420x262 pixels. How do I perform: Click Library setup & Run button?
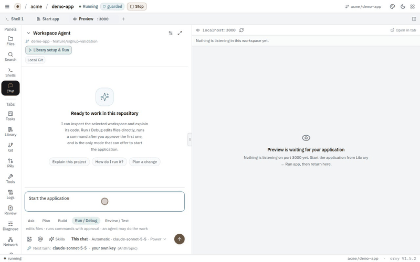[x=48, y=50]
